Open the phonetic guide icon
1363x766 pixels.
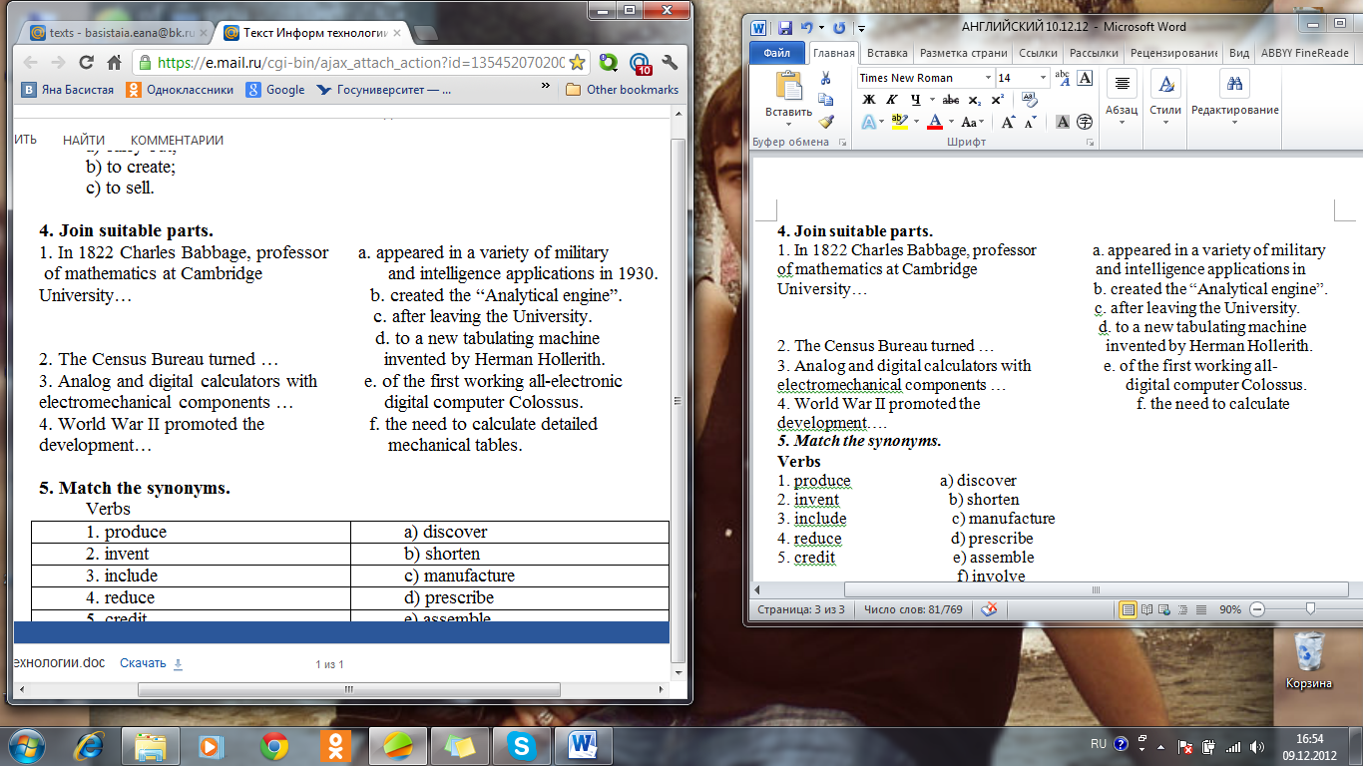click(1063, 78)
